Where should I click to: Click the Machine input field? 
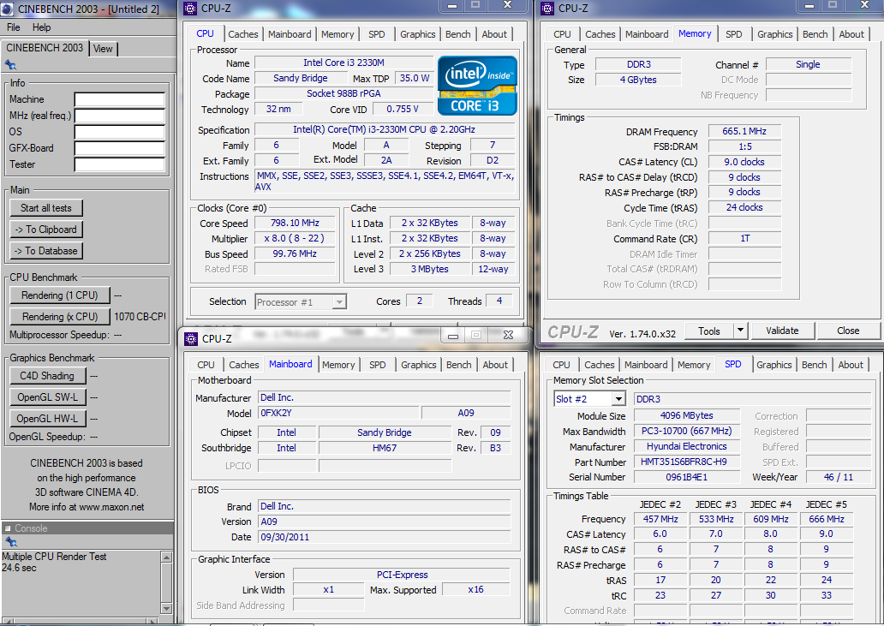coord(120,99)
